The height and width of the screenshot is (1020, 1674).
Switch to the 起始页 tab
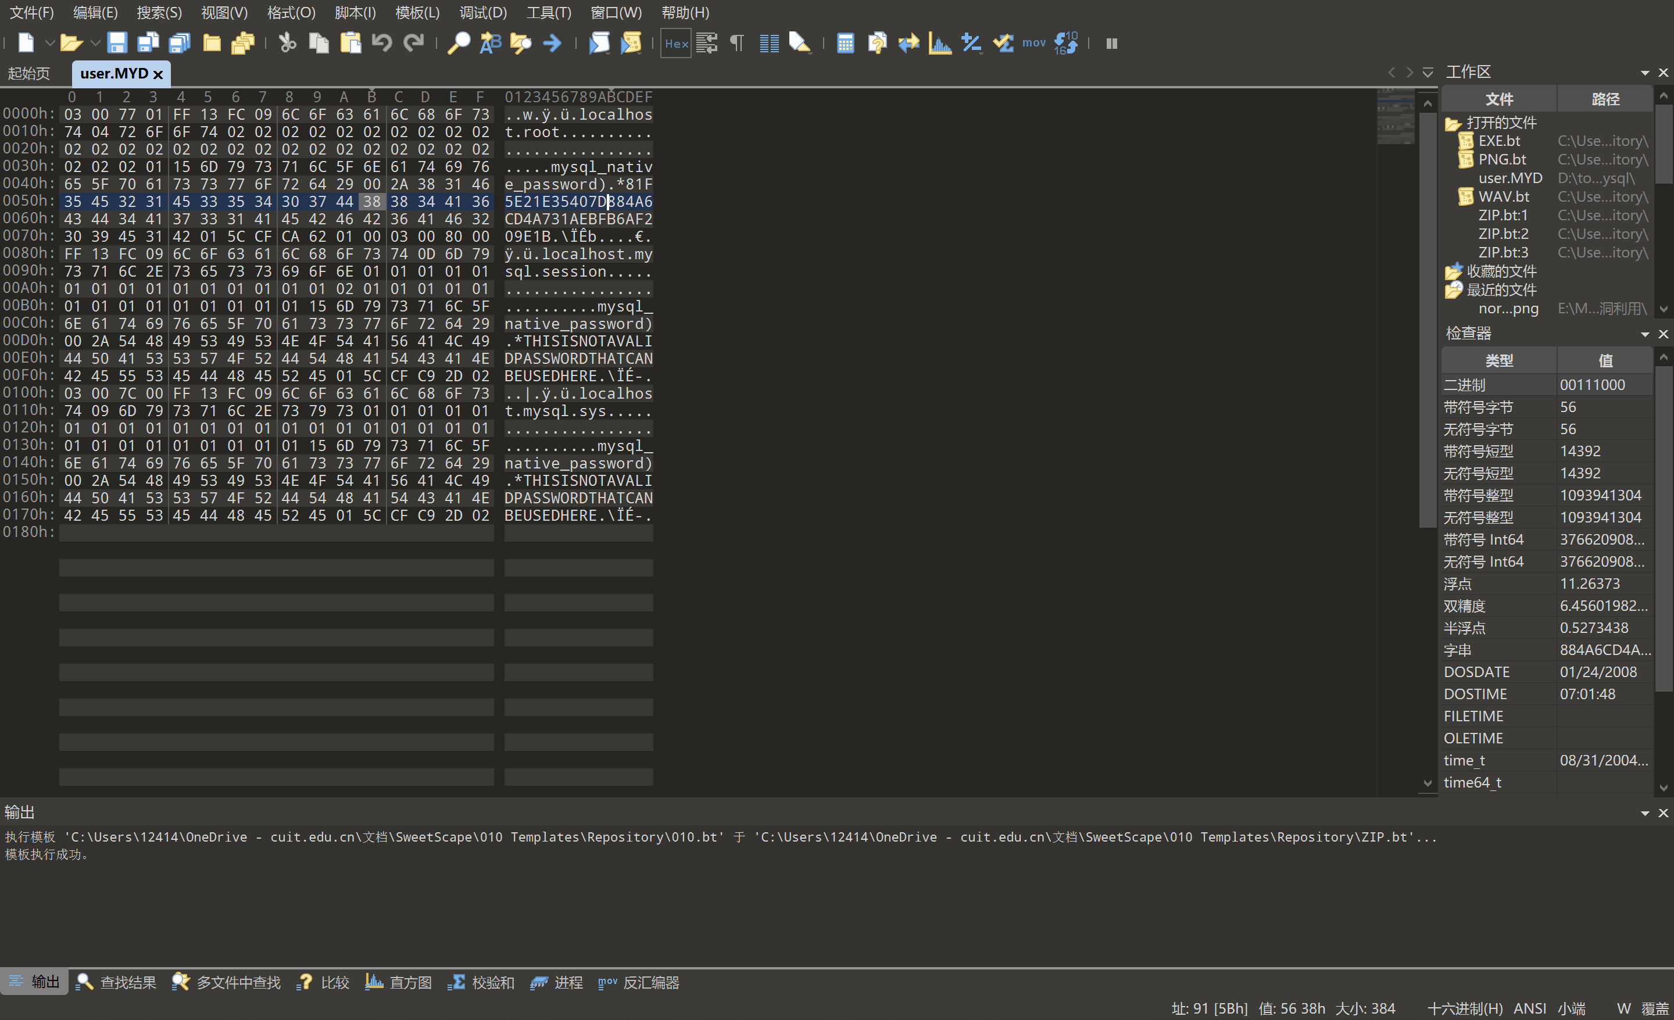29,73
